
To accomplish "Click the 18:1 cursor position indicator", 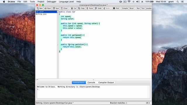I will click(148, 103).
